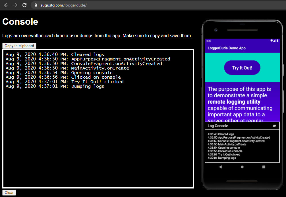The width and height of the screenshot is (286, 197).
Task: Tap '4:36:56 Clicked on console' in the phone log
Action: click(x=225, y=151)
